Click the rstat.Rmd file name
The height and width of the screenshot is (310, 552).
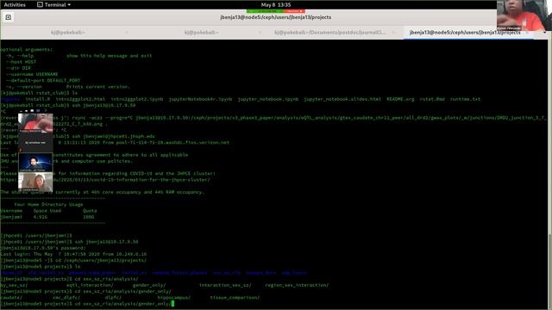click(x=432, y=99)
